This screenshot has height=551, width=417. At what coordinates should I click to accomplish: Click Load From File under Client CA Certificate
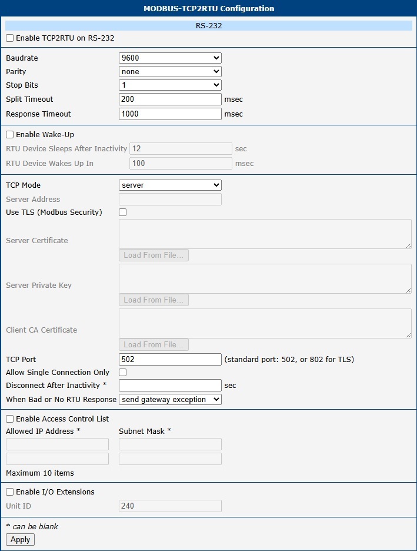pyautogui.click(x=154, y=344)
